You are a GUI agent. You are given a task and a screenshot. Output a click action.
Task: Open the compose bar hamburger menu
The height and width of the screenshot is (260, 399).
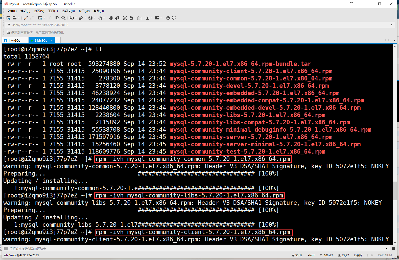pos(393,248)
